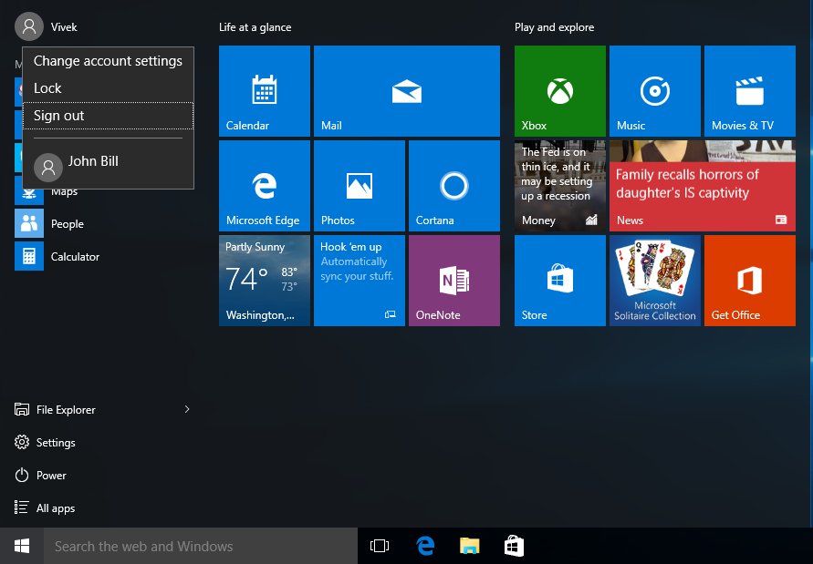The width and height of the screenshot is (813, 564).
Task: Launch Mail from its tile
Action: pos(406,90)
